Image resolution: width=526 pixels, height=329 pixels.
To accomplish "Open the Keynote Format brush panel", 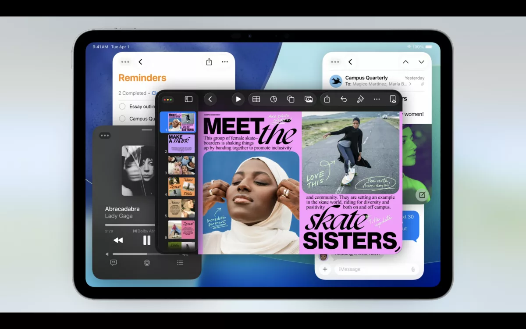I will pos(360,99).
